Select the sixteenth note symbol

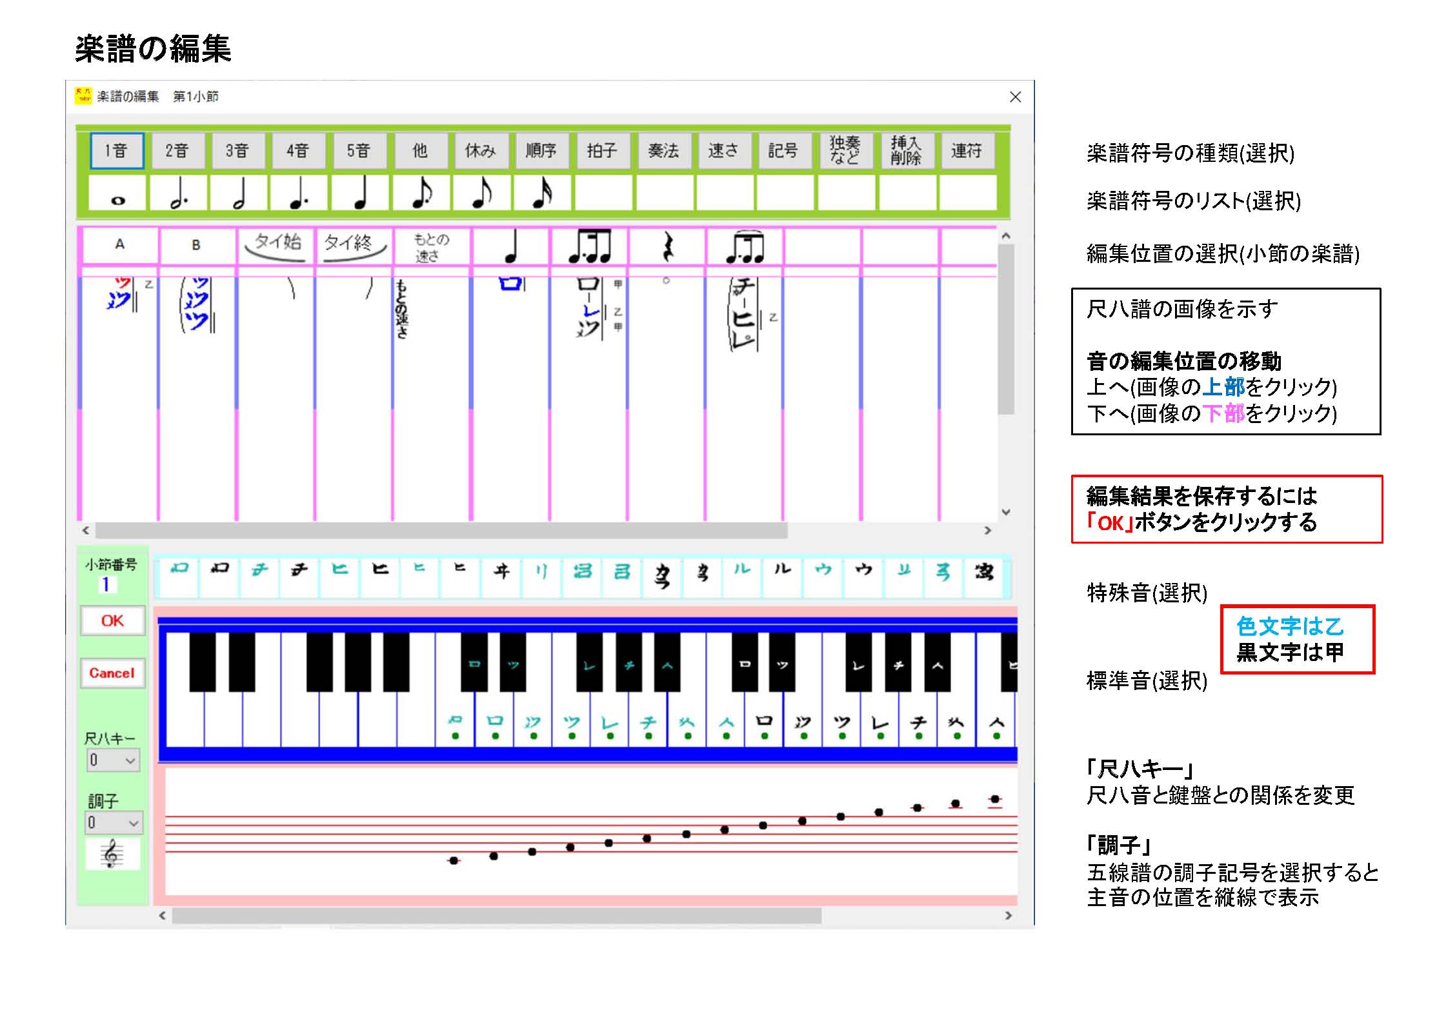(542, 193)
